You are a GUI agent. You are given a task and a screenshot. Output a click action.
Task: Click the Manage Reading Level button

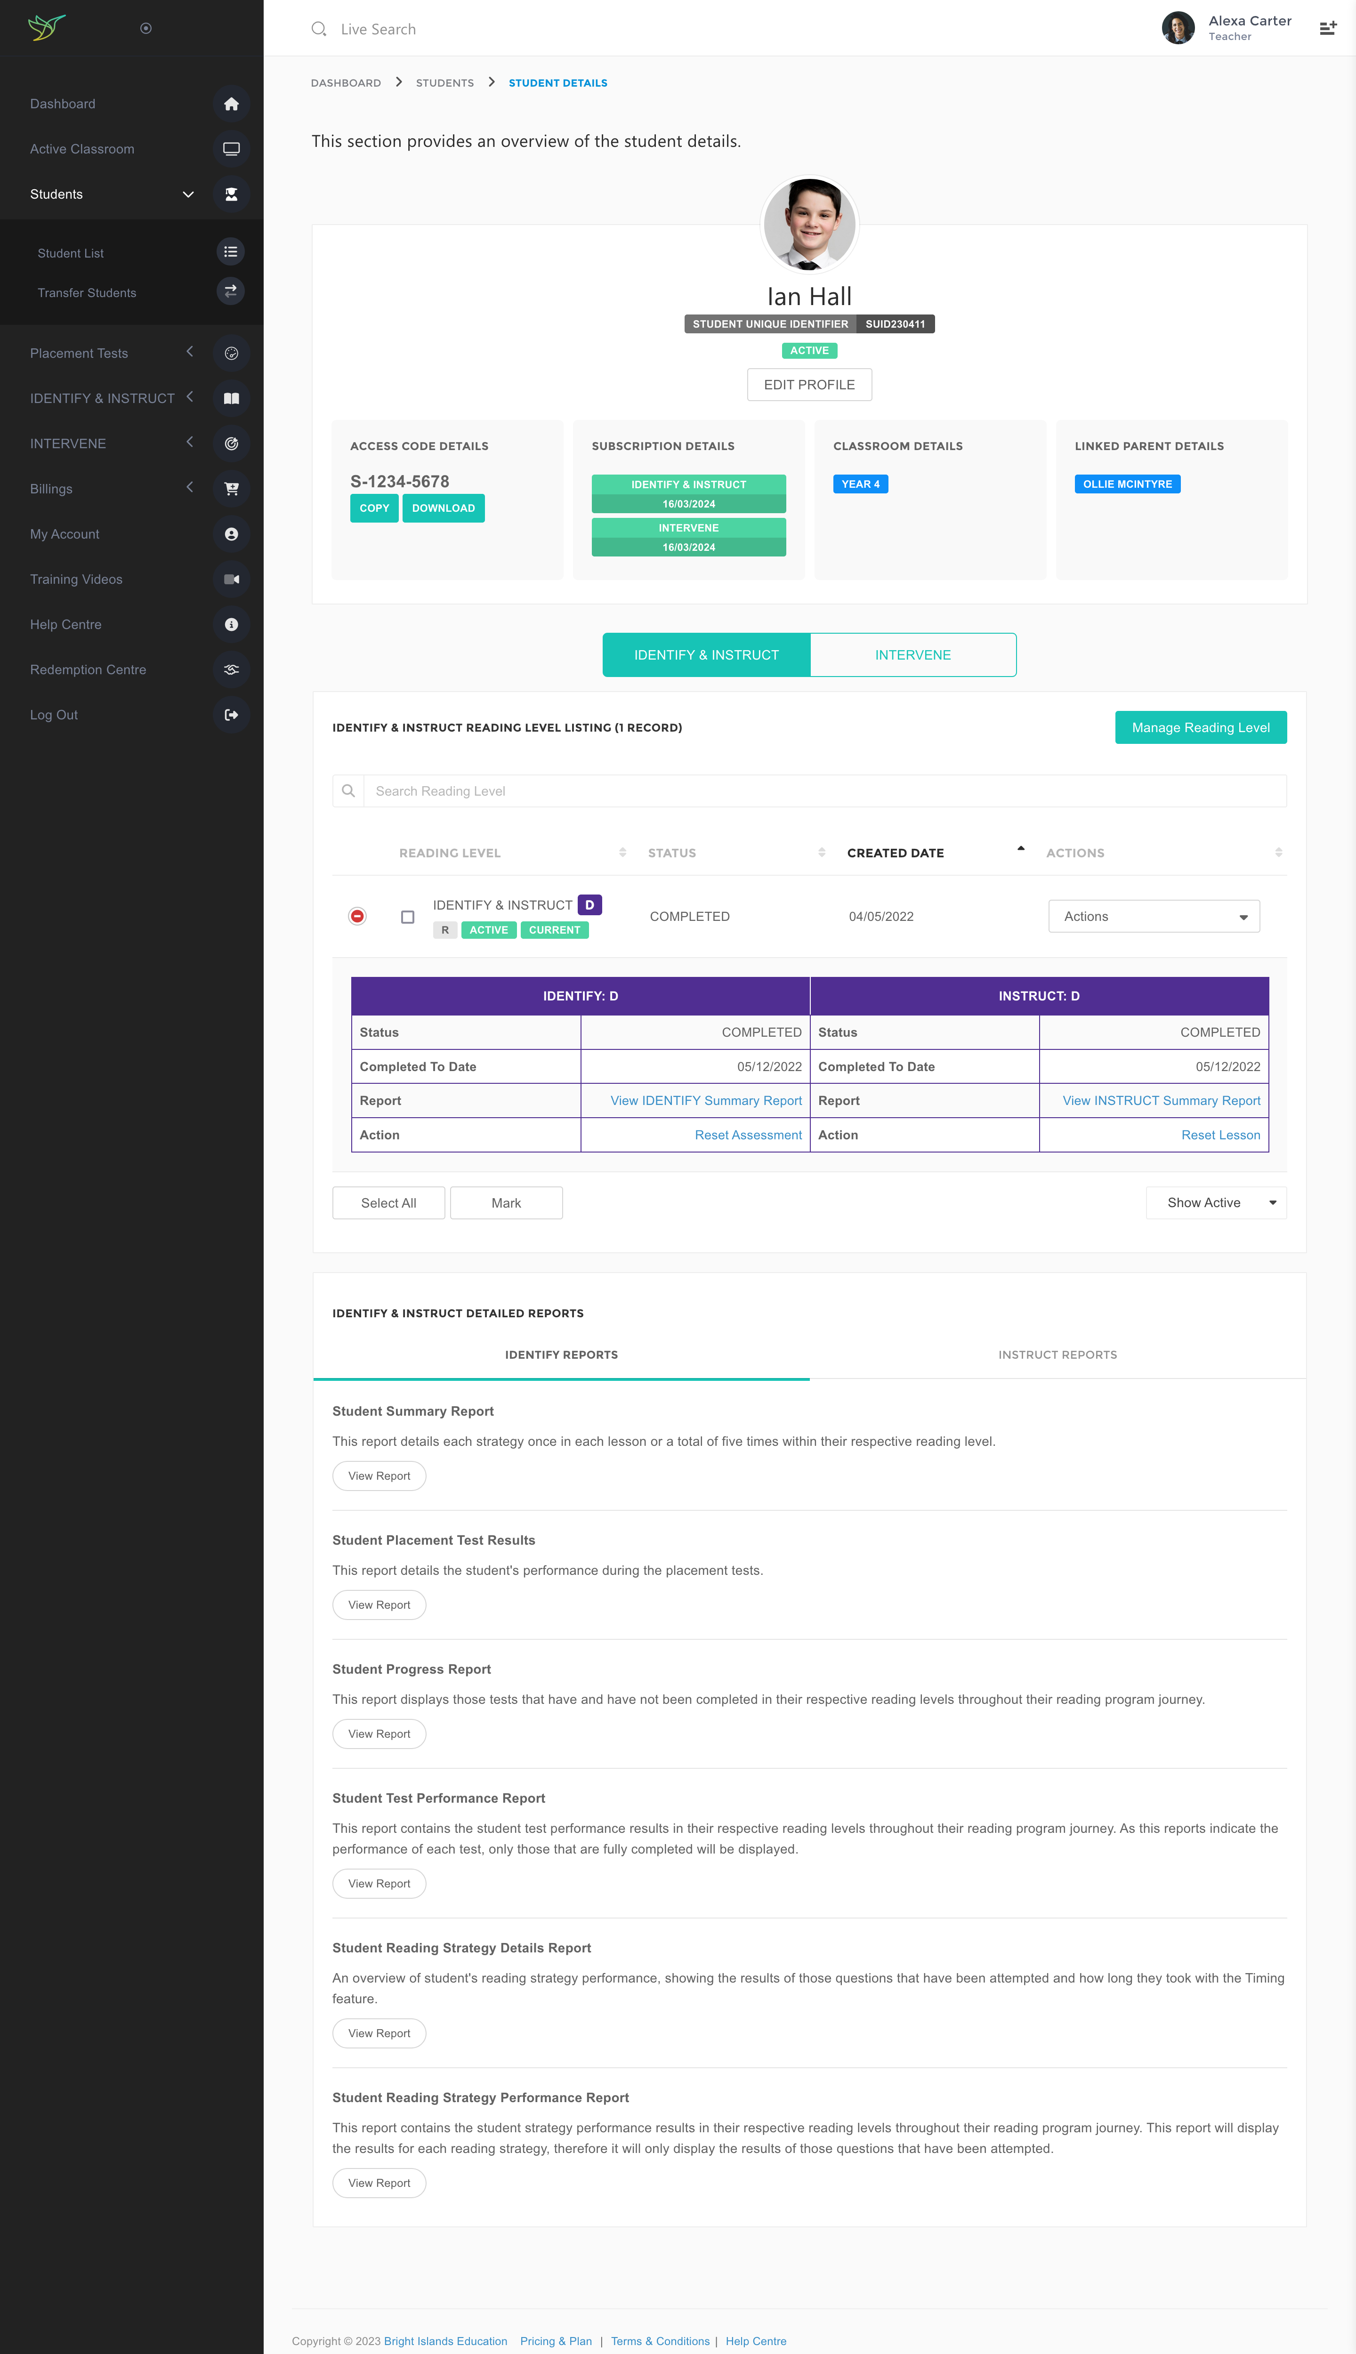[1200, 727]
